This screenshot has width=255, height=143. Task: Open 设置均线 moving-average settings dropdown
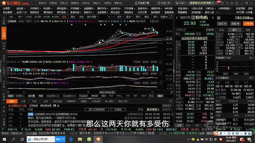click(155, 21)
